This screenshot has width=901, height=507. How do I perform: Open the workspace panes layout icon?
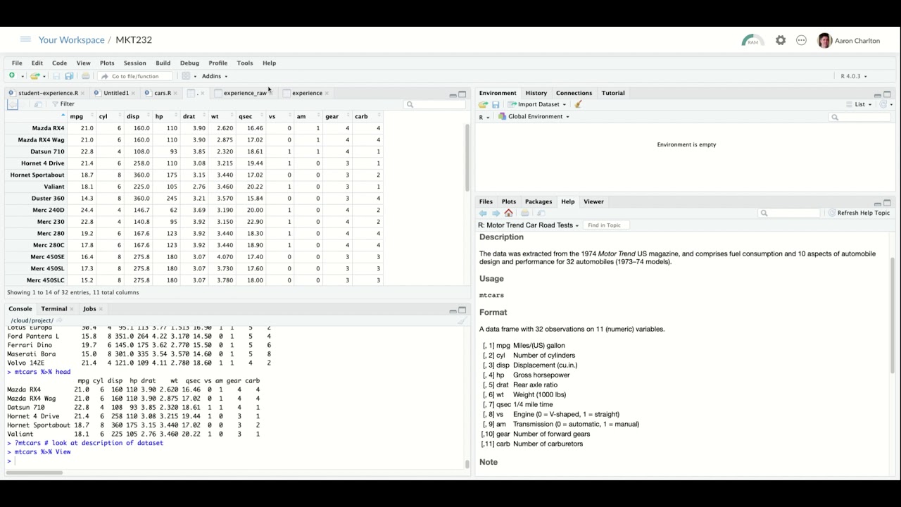(186, 76)
